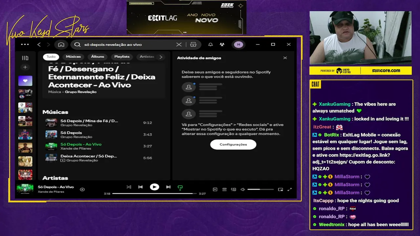This screenshot has height=236, width=420.
Task: Click the now-playing album cover in player bar
Action: (25, 189)
